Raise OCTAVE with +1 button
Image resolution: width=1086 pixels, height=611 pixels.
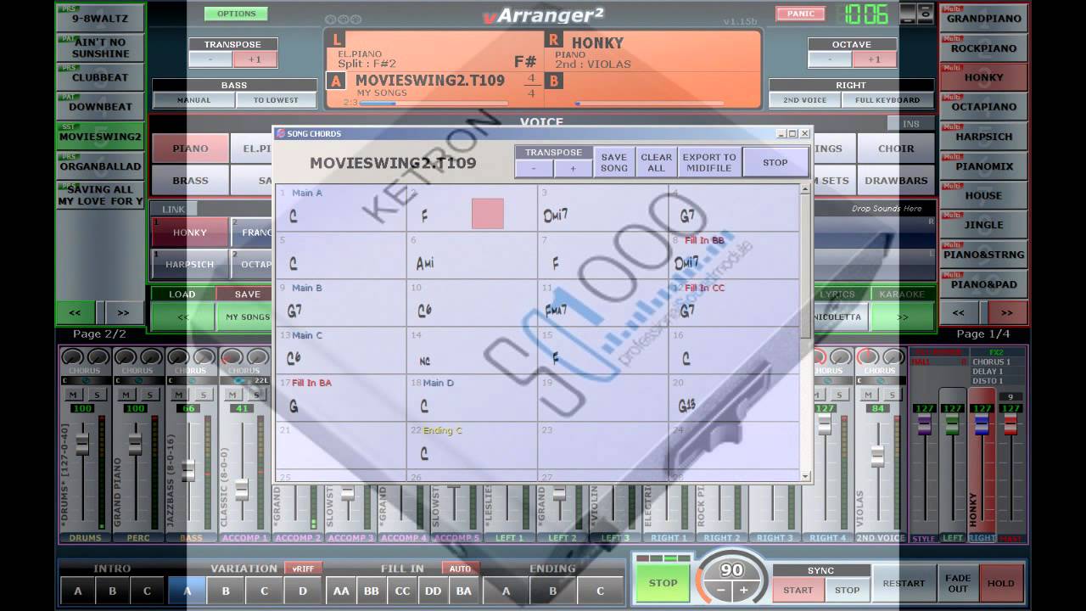pos(874,59)
